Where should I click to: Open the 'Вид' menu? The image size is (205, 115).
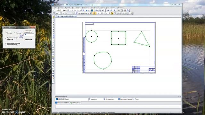[x=73, y=8]
